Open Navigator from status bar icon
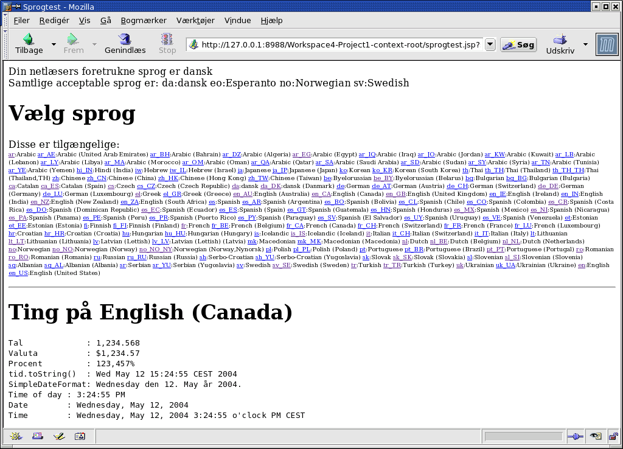Viewport: 623px width, 449px height. (16, 436)
